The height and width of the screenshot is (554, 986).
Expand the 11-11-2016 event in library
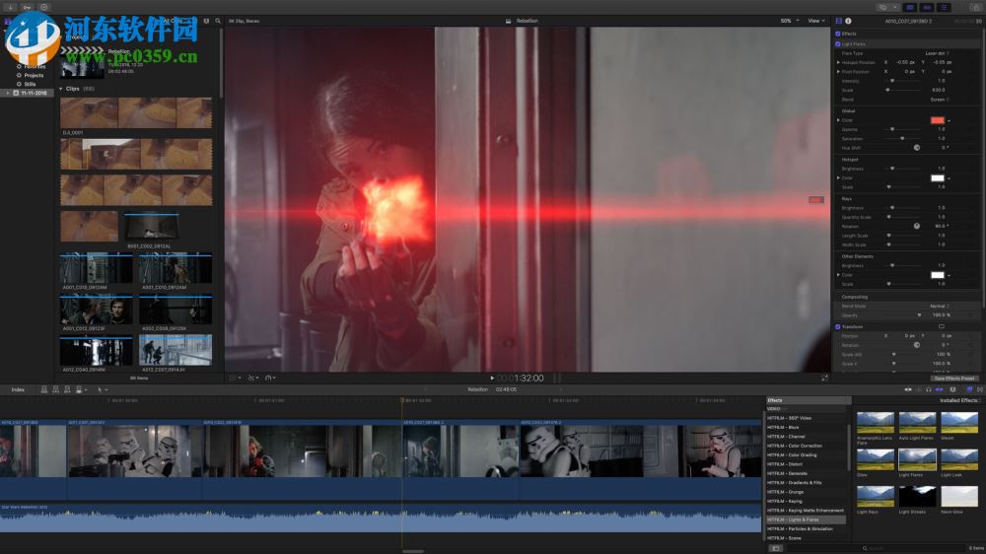pos(7,93)
